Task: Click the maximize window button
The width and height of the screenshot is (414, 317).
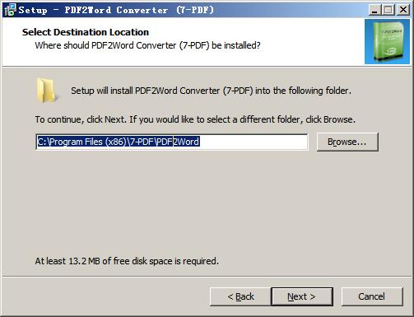Action: click(x=388, y=10)
